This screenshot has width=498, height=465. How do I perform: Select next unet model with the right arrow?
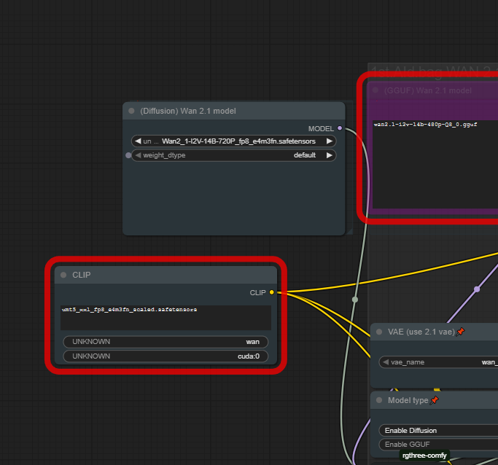click(330, 141)
